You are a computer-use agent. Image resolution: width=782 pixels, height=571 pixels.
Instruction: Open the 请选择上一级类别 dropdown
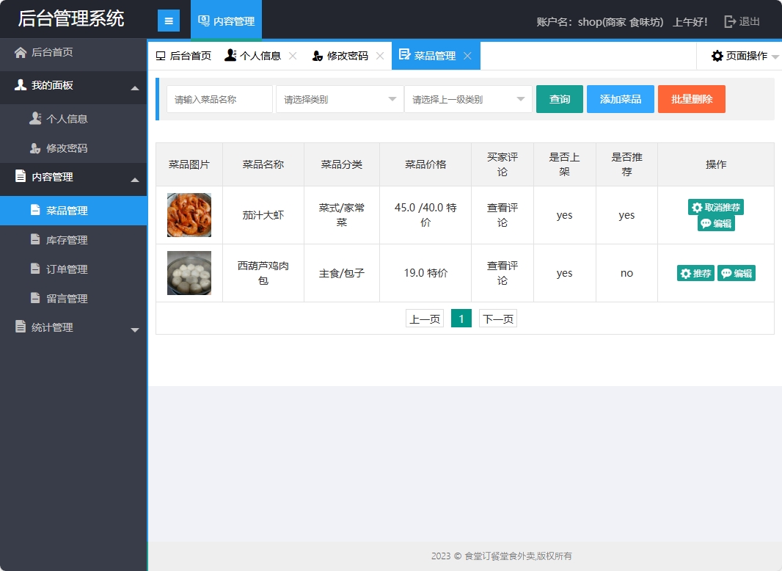click(467, 98)
